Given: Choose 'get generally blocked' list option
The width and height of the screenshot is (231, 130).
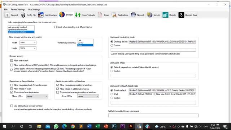Looking at the screenshot, I should click(x=21, y=27).
